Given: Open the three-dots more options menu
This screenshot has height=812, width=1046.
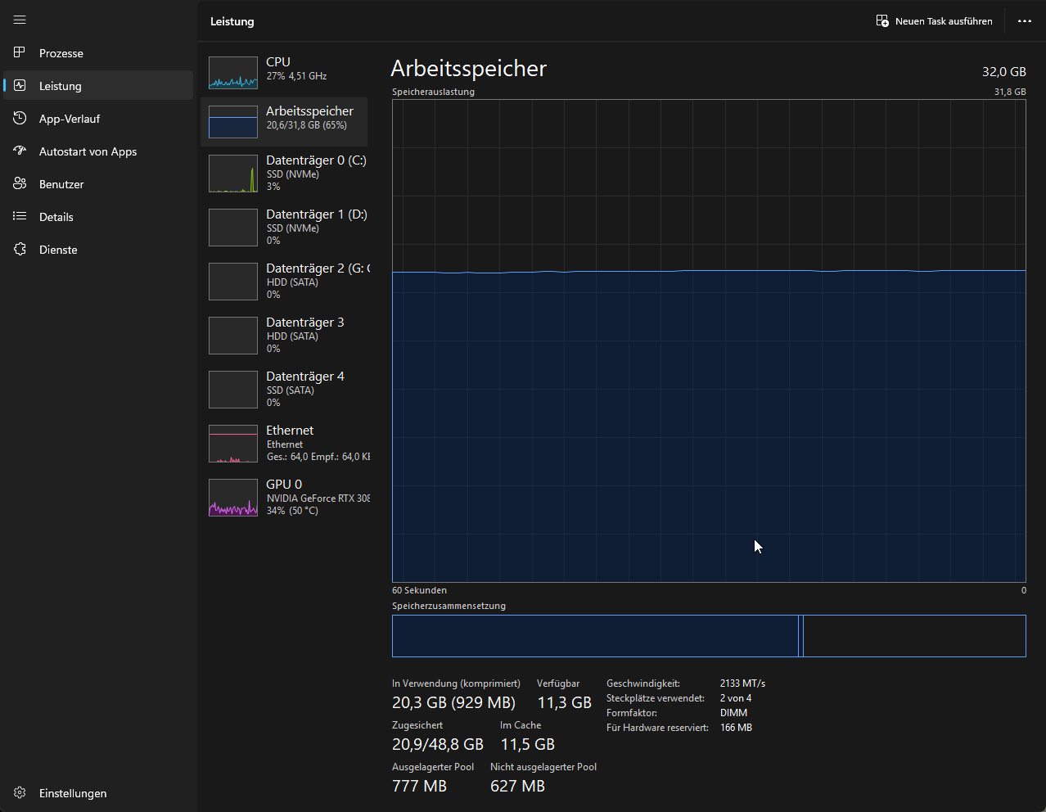Looking at the screenshot, I should [x=1025, y=21].
